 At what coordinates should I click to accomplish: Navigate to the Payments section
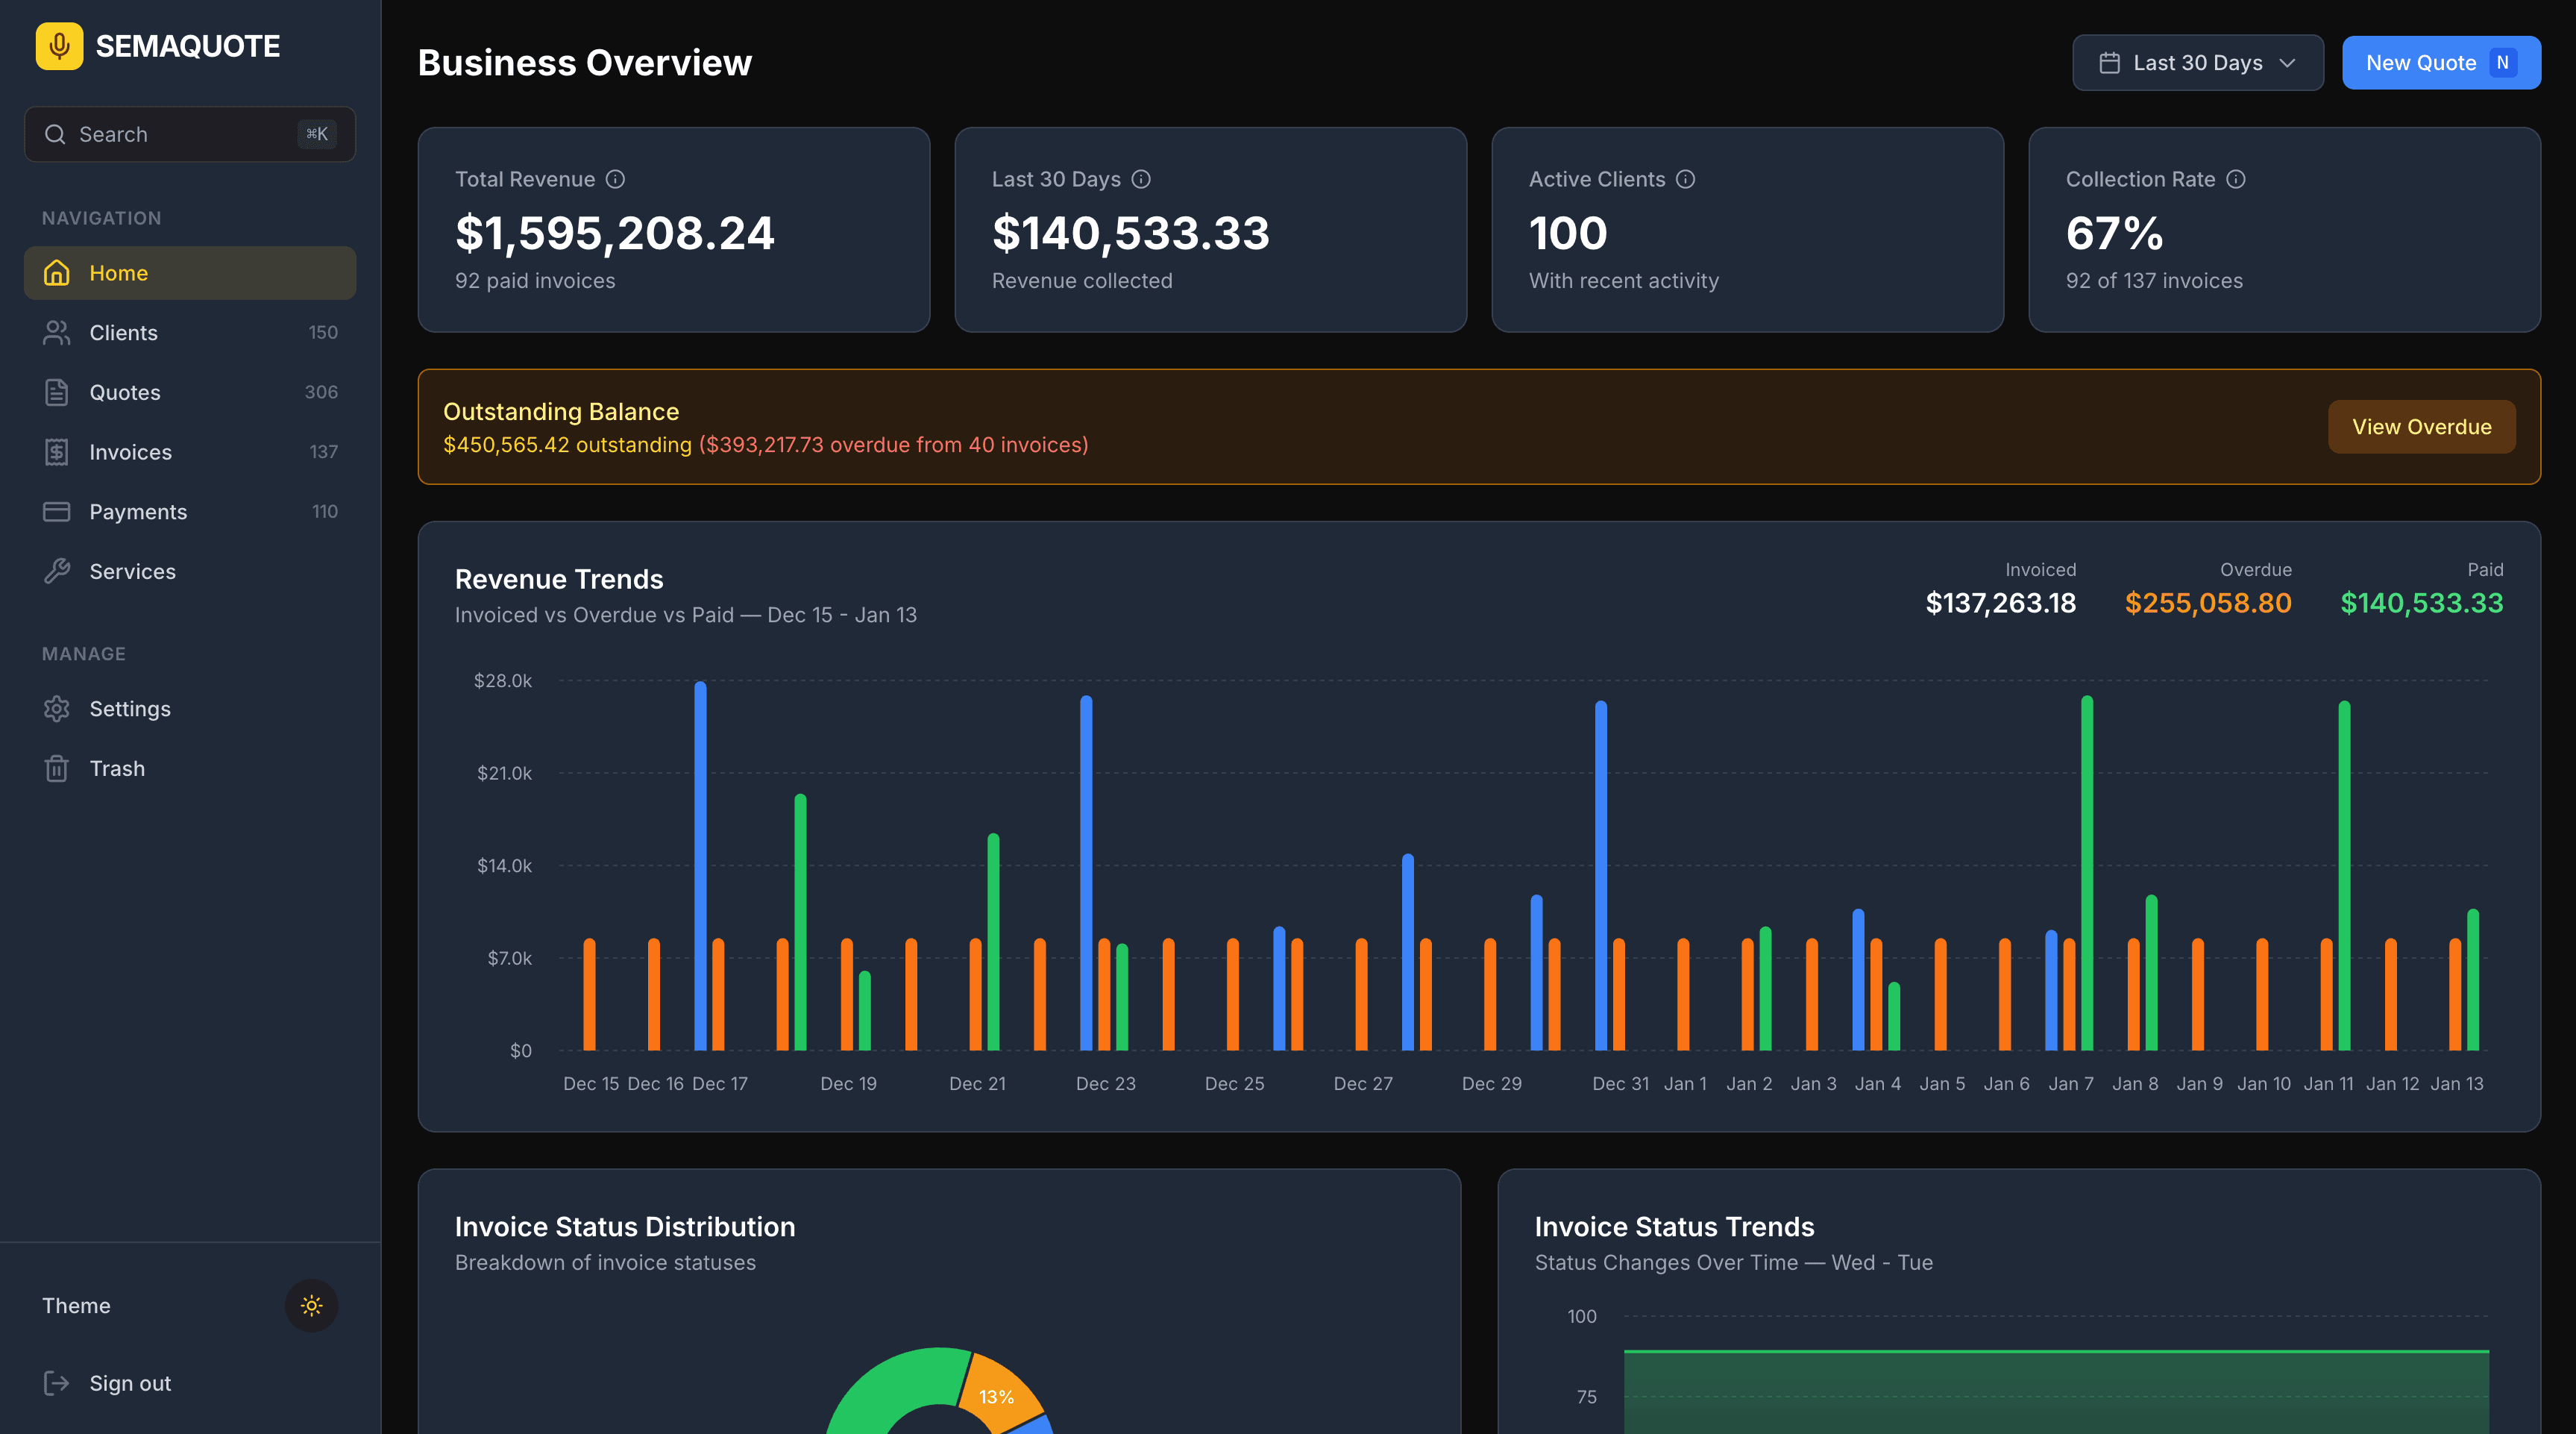pyautogui.click(x=139, y=511)
